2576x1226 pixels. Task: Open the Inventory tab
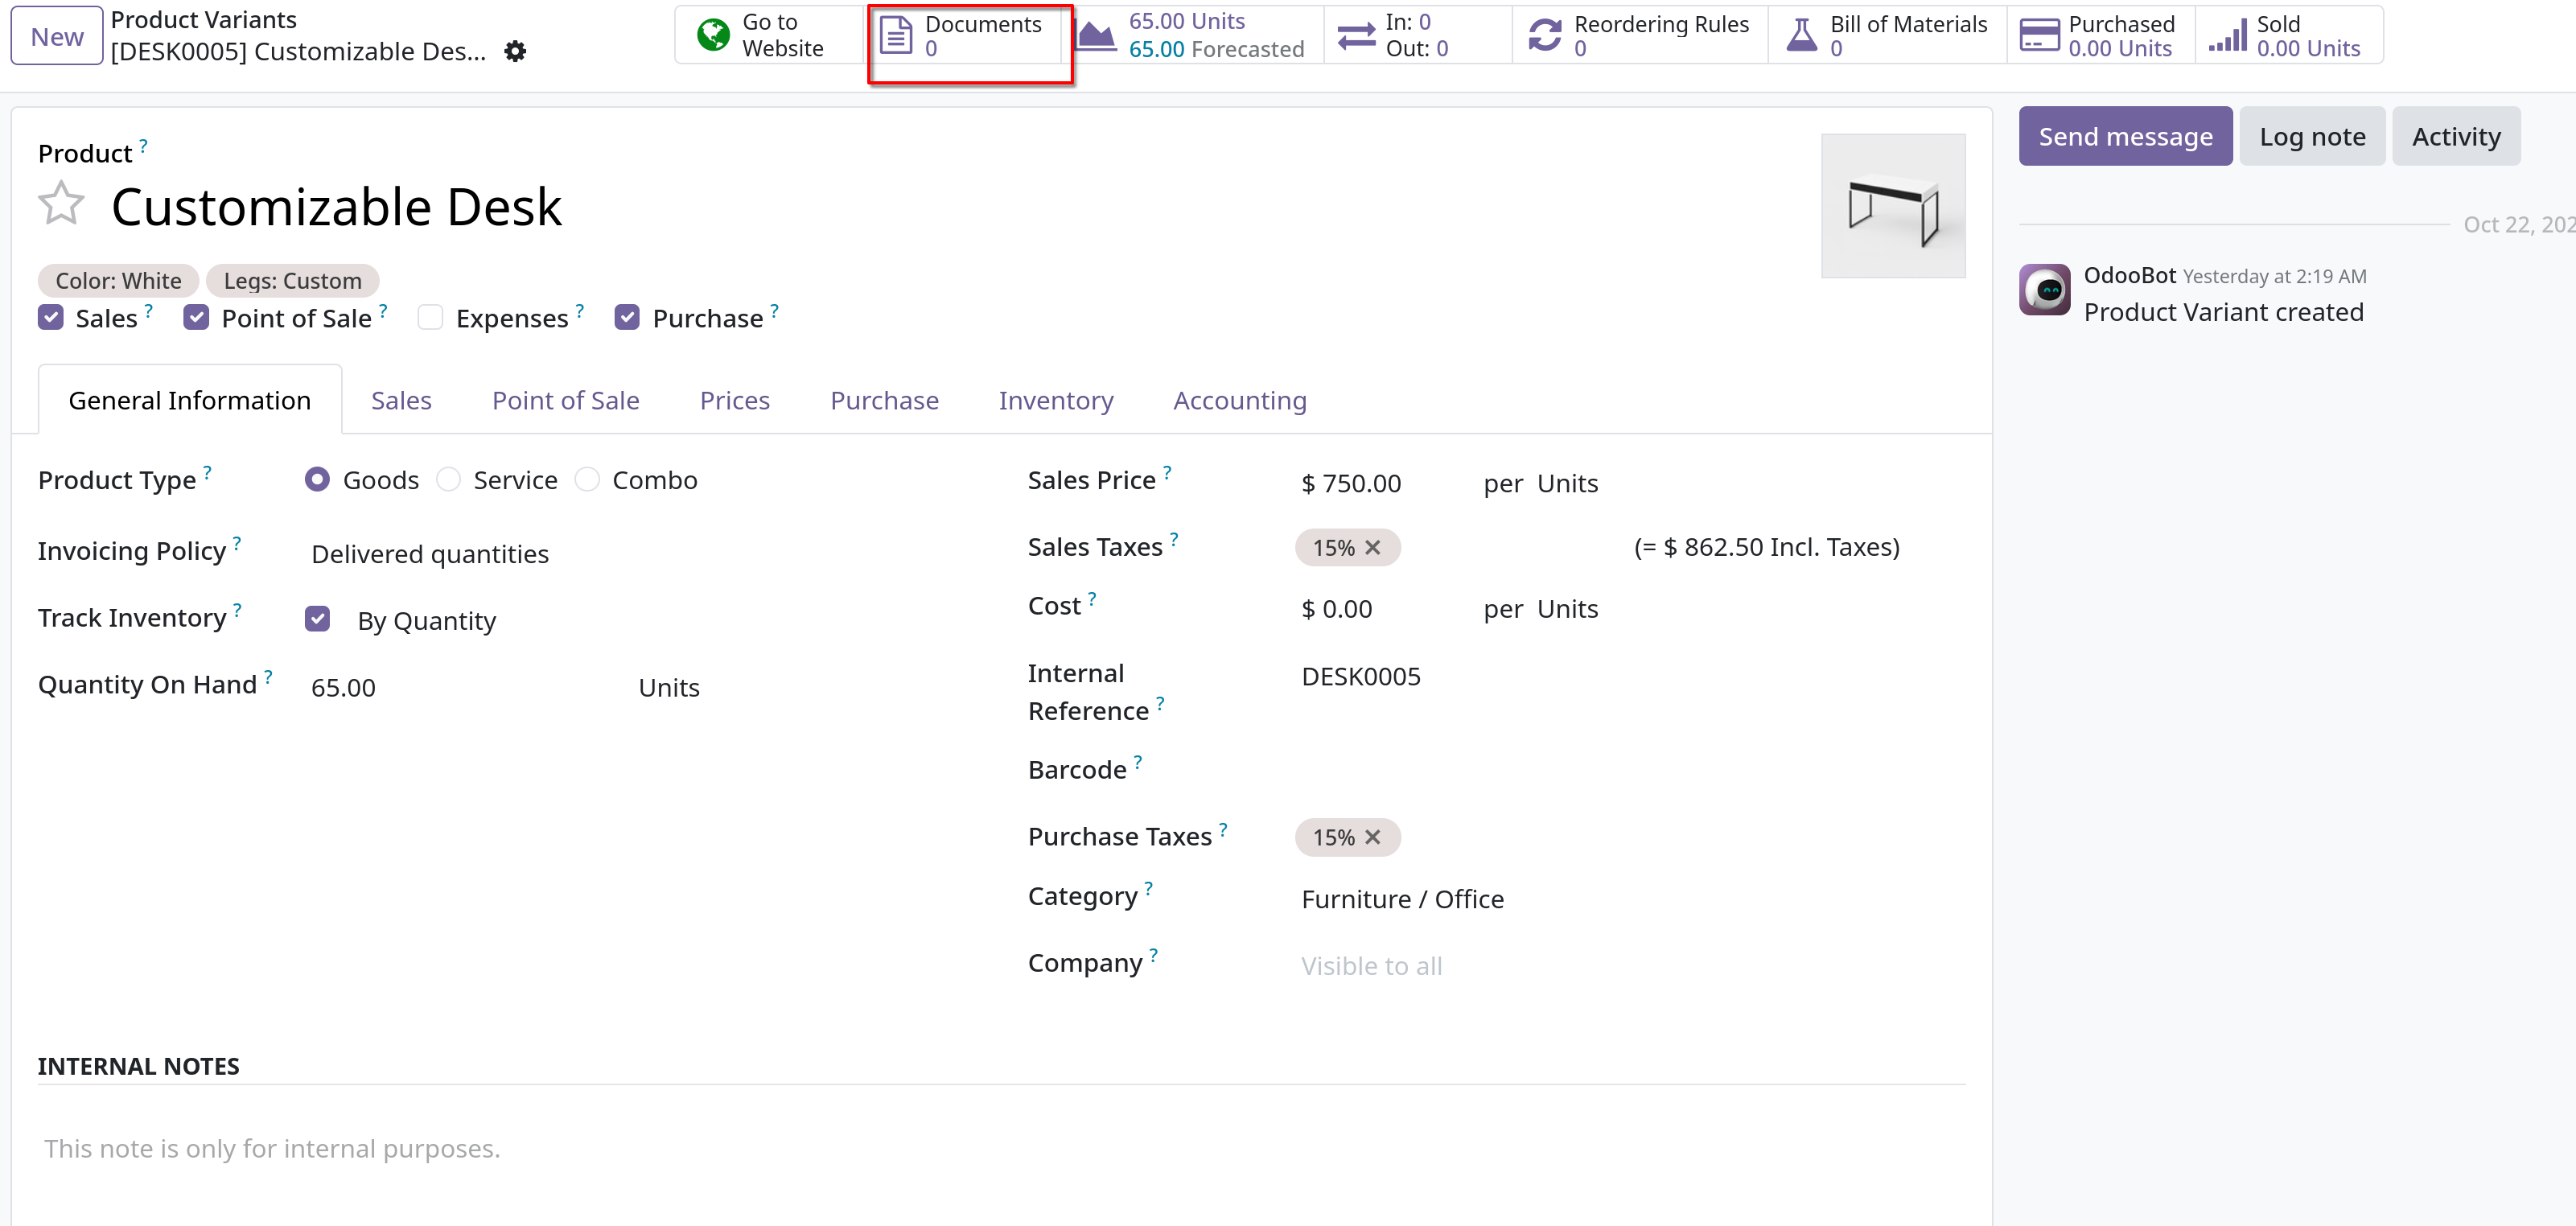point(1055,400)
